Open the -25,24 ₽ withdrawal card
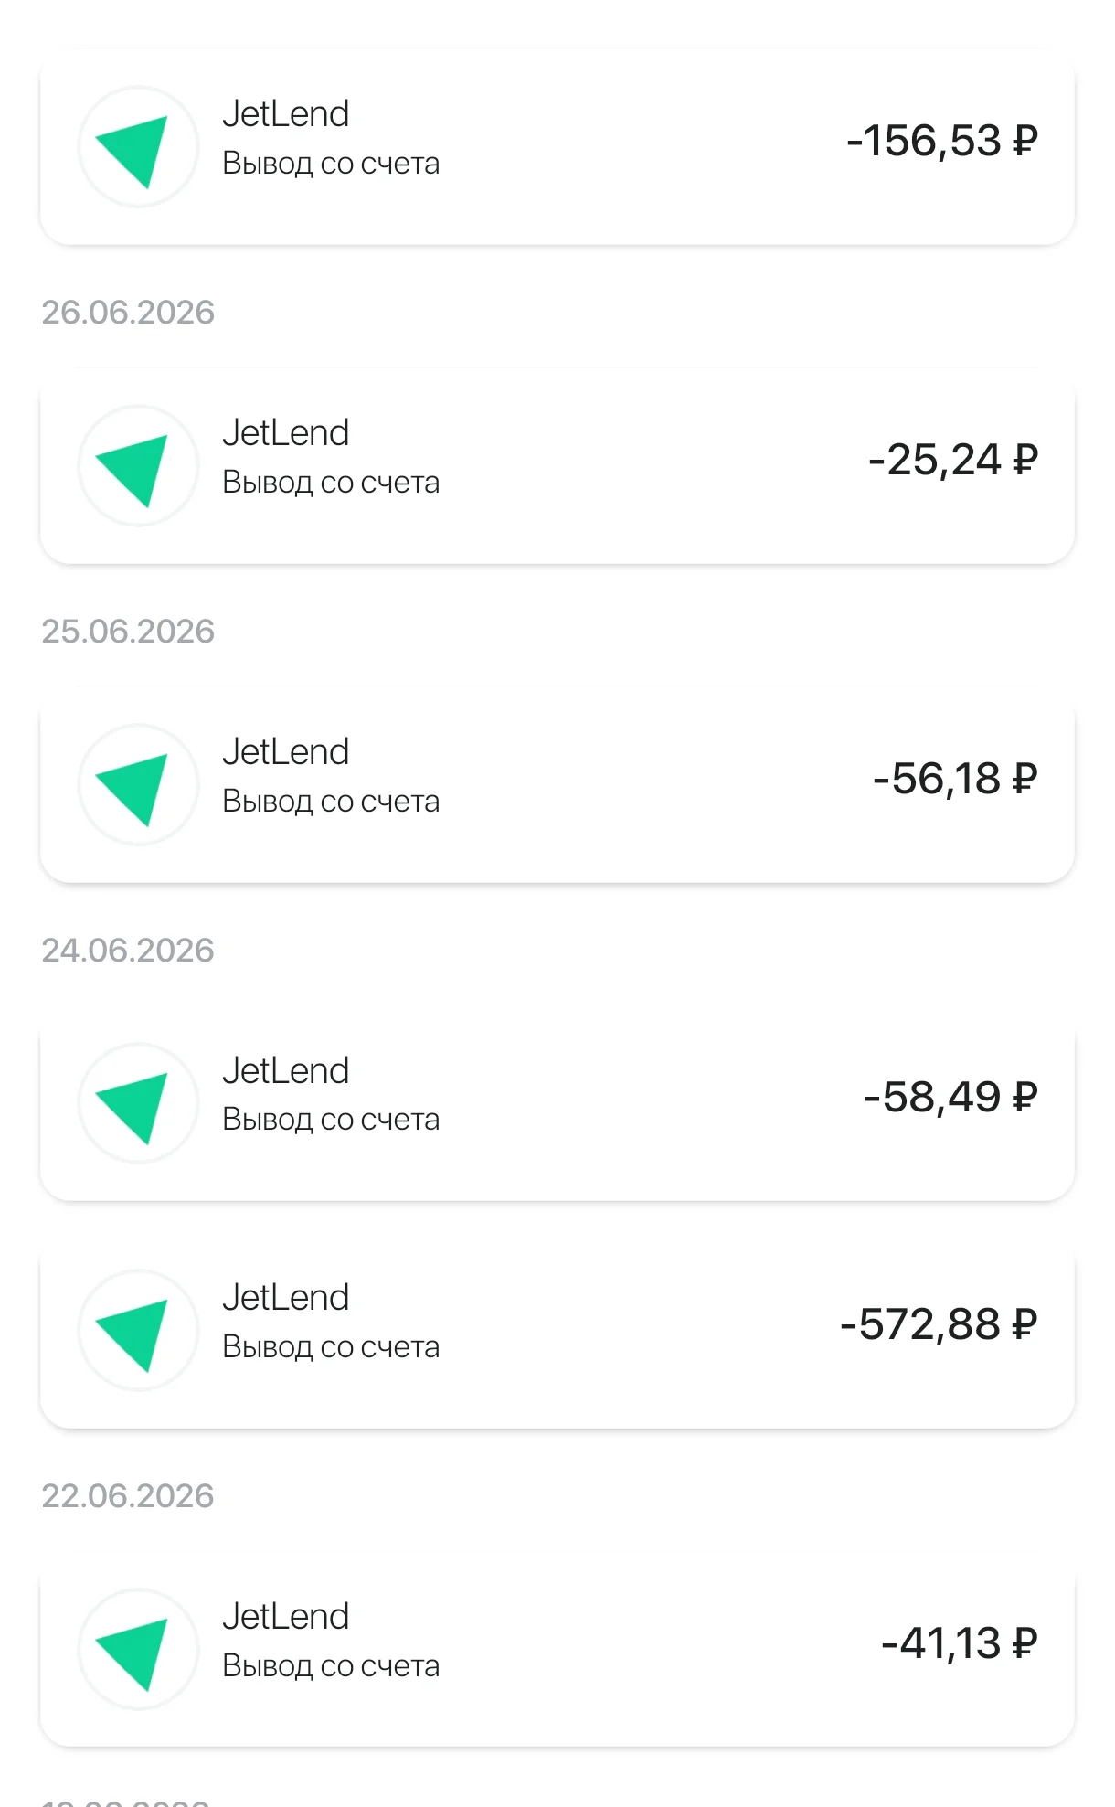Screen dimensions: 1115x1807 coord(557,465)
